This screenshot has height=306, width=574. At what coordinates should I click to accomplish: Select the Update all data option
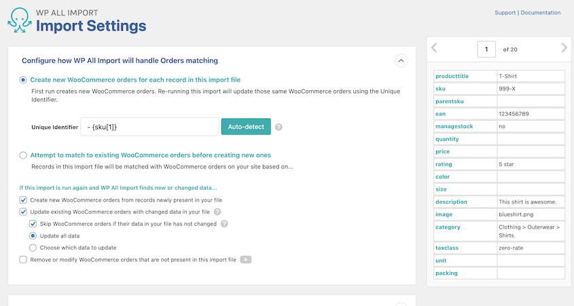click(x=33, y=235)
